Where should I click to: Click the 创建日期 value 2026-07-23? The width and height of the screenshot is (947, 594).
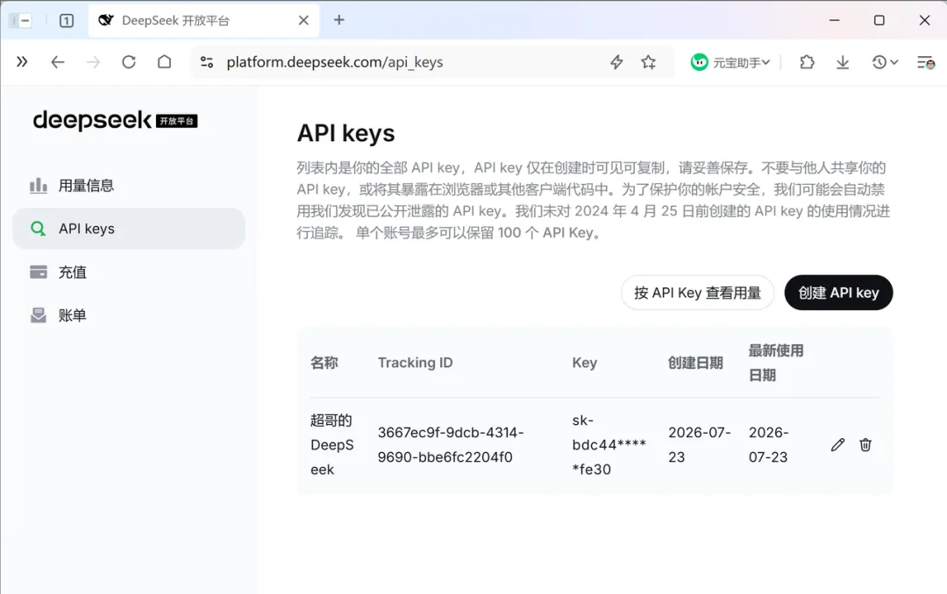(700, 445)
